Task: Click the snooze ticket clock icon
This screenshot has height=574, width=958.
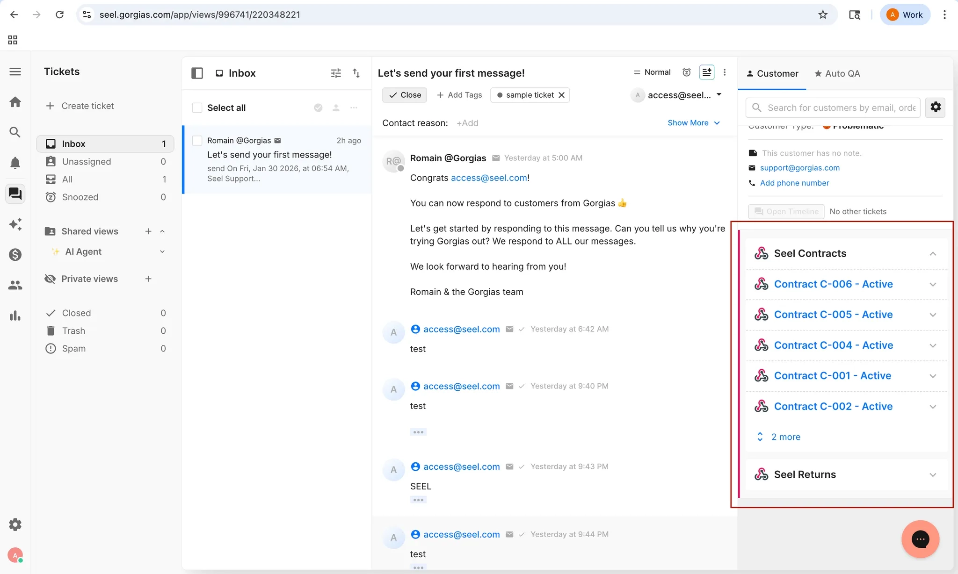Action: coord(686,72)
